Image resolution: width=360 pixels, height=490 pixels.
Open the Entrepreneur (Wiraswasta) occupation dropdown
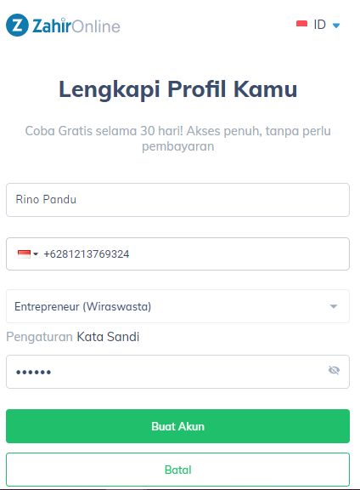click(177, 306)
